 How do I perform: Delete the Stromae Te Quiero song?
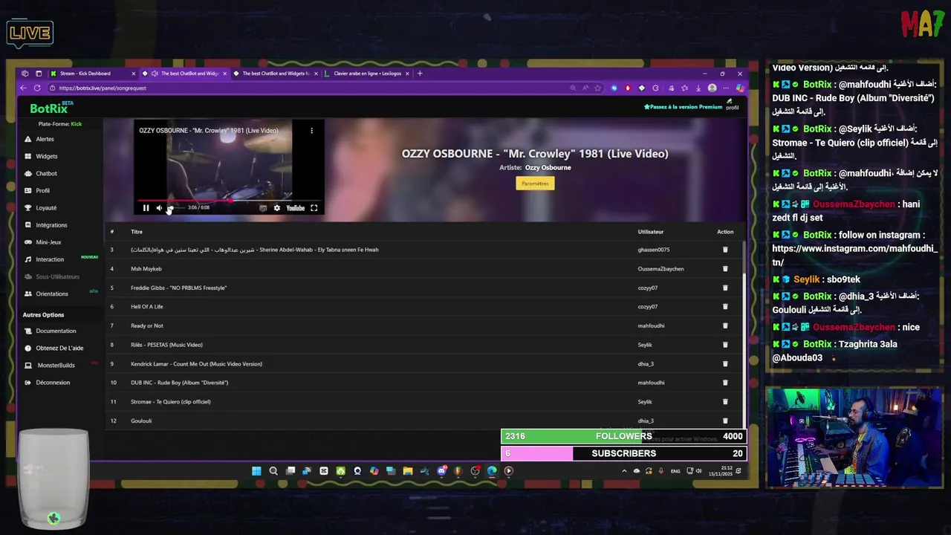tap(725, 402)
